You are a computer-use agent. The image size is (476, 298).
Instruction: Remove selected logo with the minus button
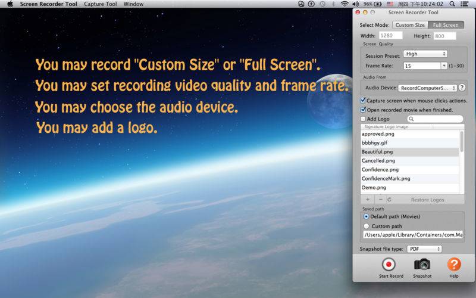point(381,200)
